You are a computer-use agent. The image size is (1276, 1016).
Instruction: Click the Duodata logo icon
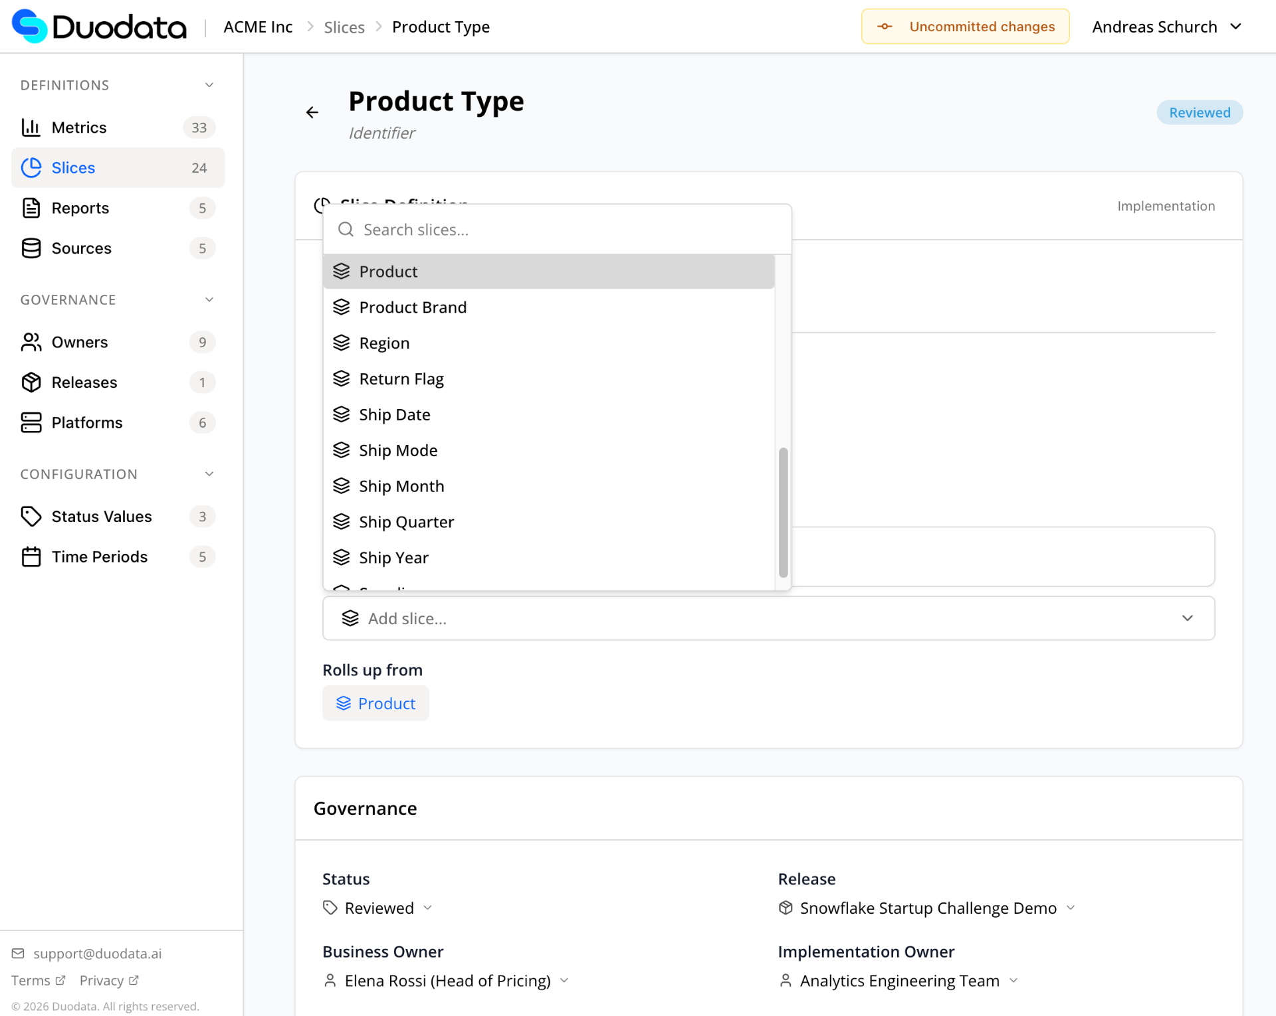(30, 27)
